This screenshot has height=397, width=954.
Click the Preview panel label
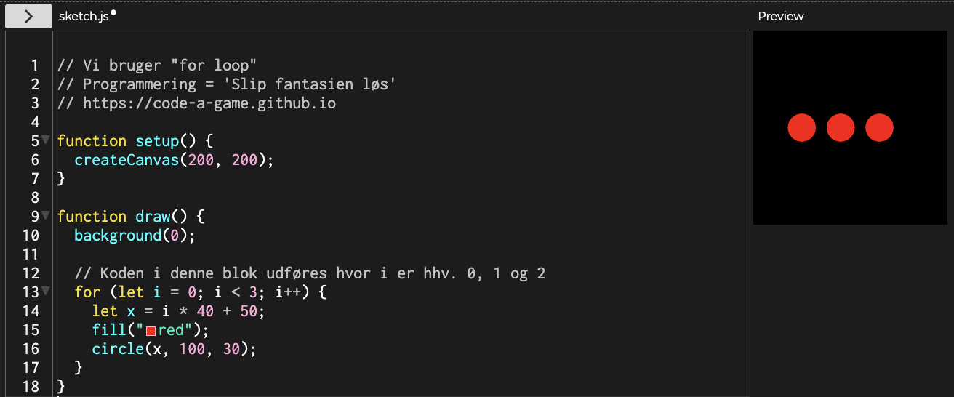[x=780, y=16]
